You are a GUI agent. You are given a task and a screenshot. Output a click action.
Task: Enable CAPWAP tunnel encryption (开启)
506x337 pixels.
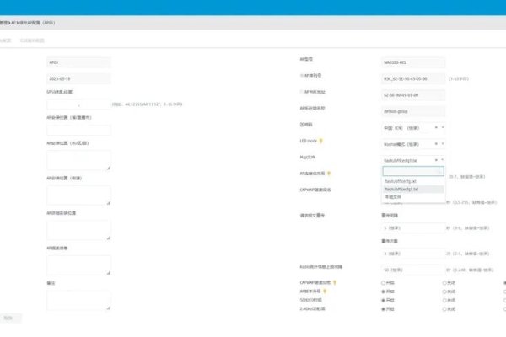383,283
